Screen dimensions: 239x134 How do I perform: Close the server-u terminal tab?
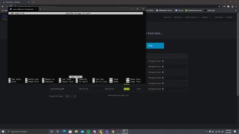coord(36,9)
